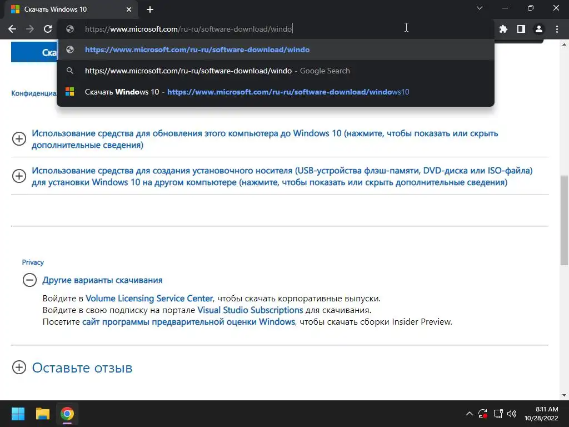The width and height of the screenshot is (569, 427).
Task: Close the Скачать Windows 10 tab
Action: point(129,9)
